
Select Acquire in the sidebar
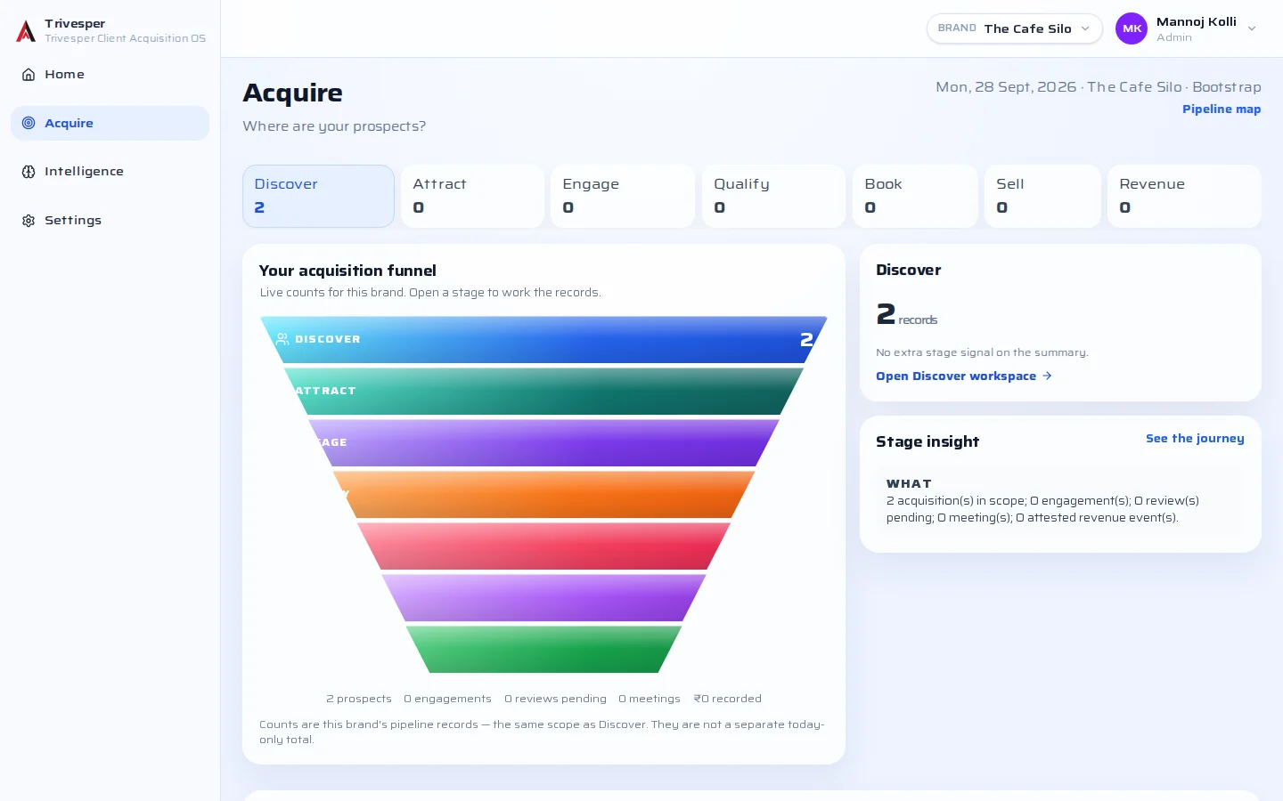pos(110,123)
